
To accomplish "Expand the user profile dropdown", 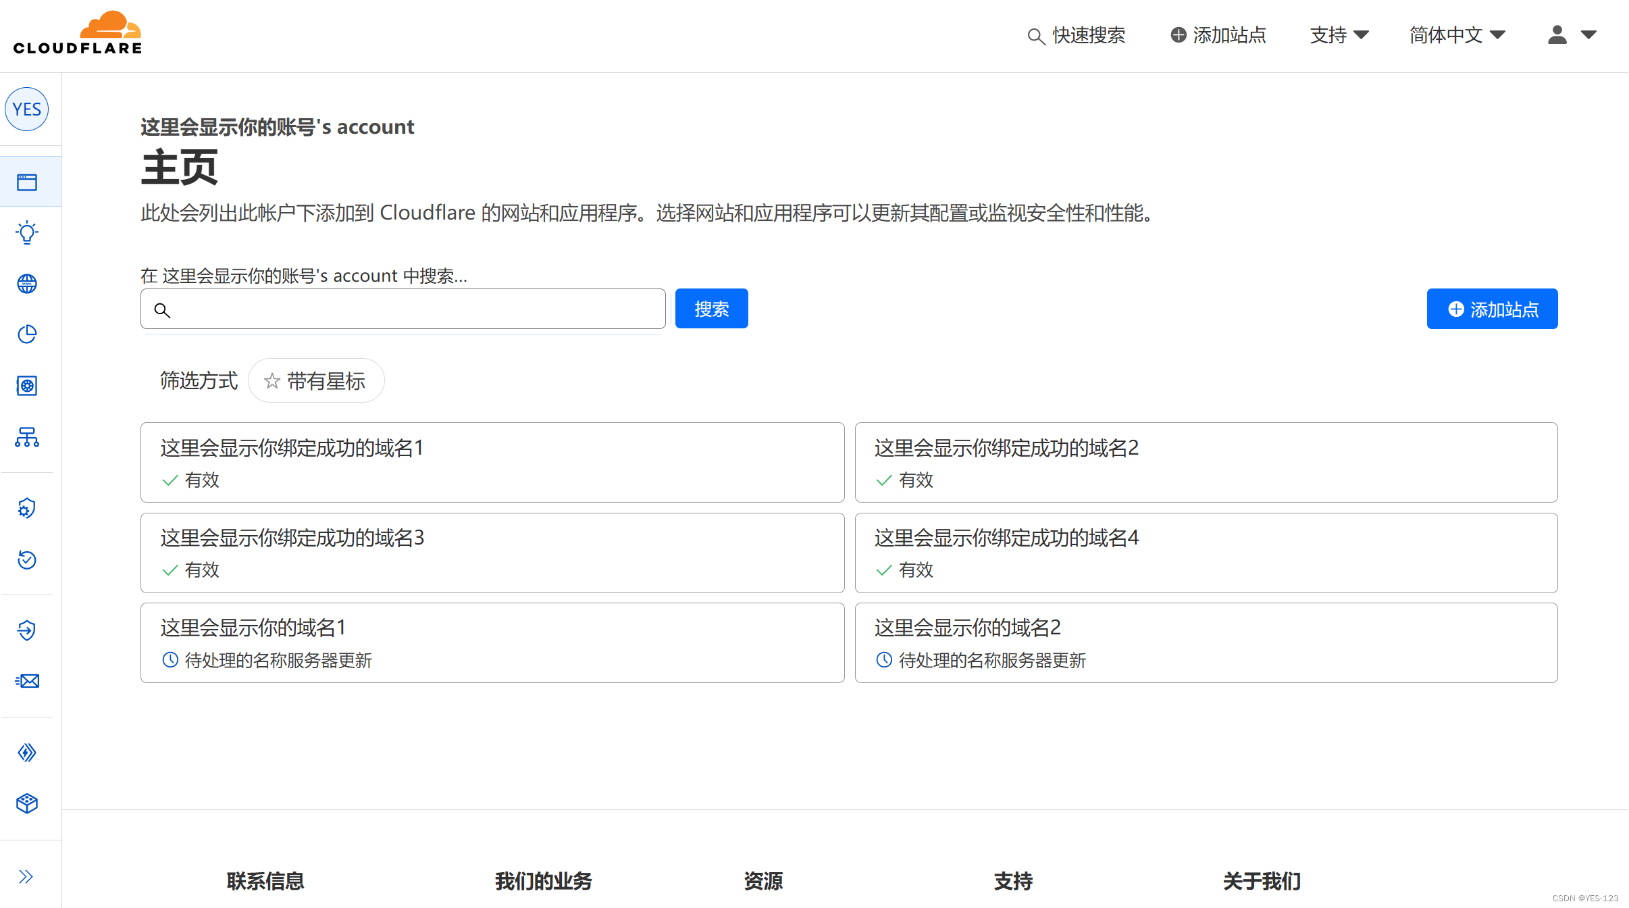I will 1572,35.
